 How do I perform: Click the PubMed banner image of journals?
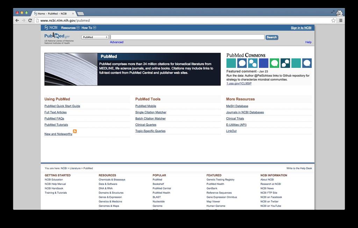(x=71, y=69)
